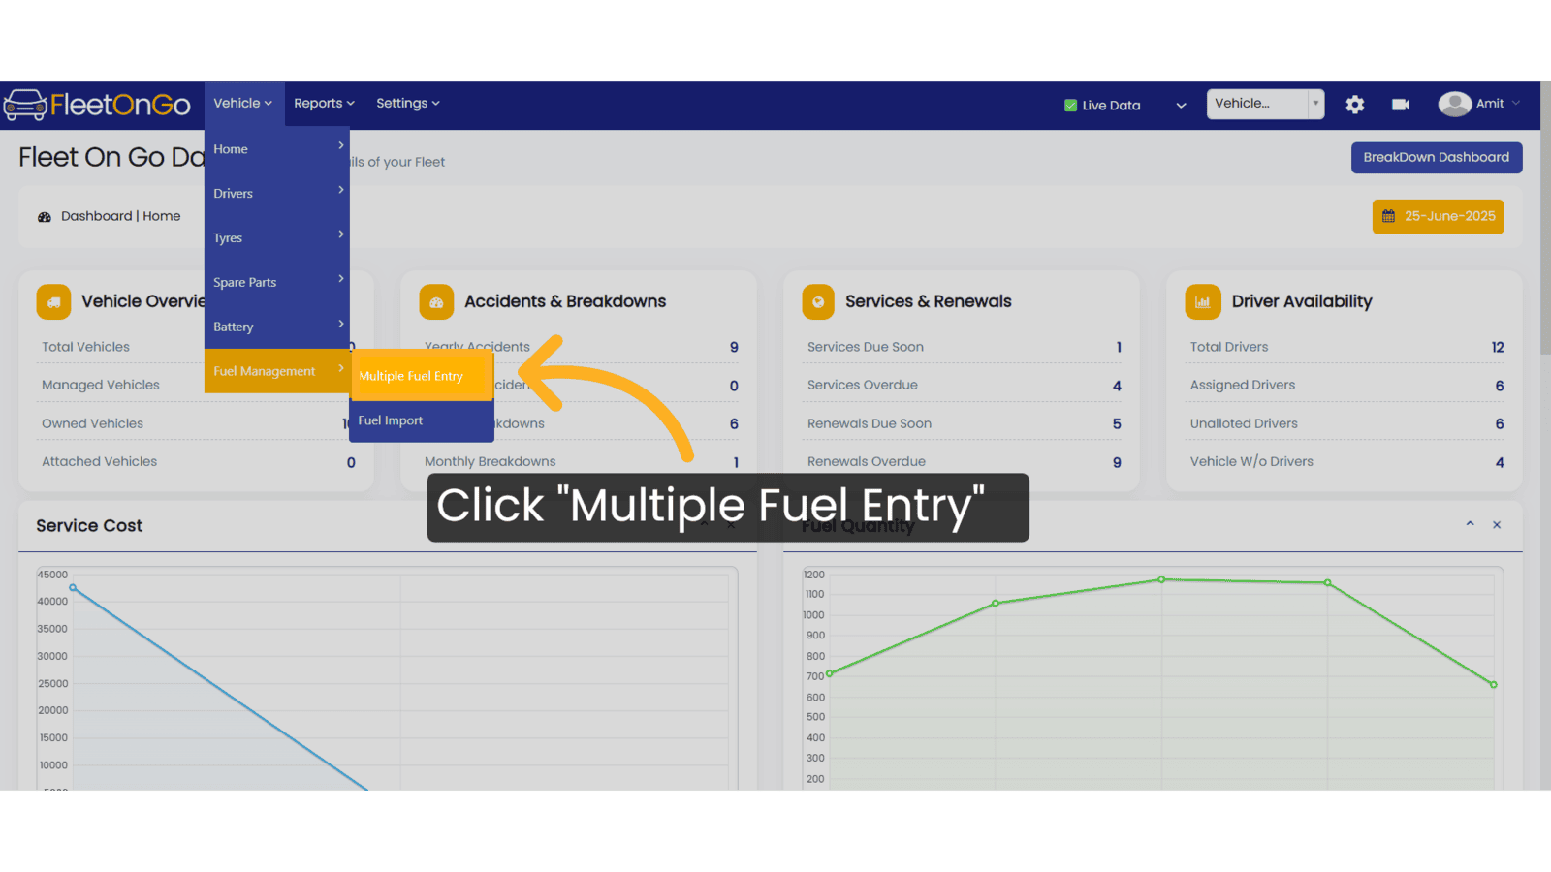This screenshot has width=1551, height=872.
Task: Open the settings gear icon
Action: pos(1355,105)
